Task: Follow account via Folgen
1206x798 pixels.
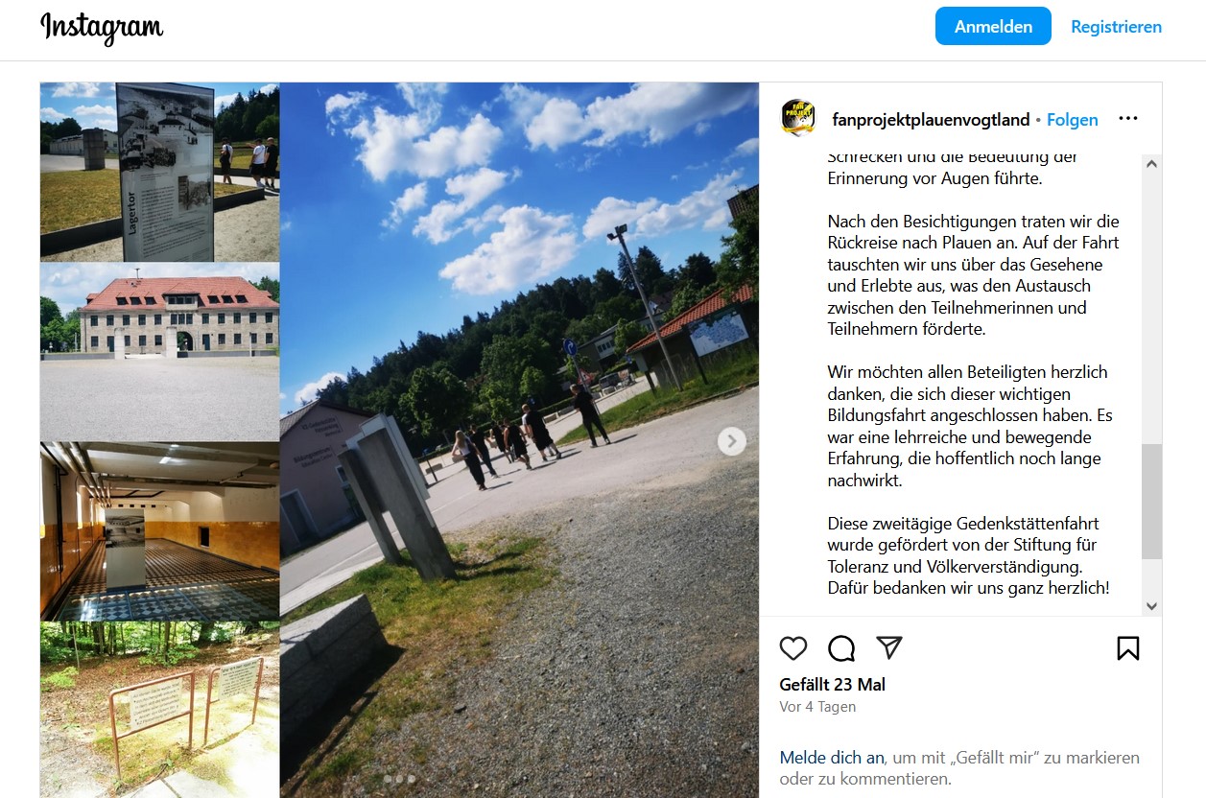Action: coord(1073,120)
